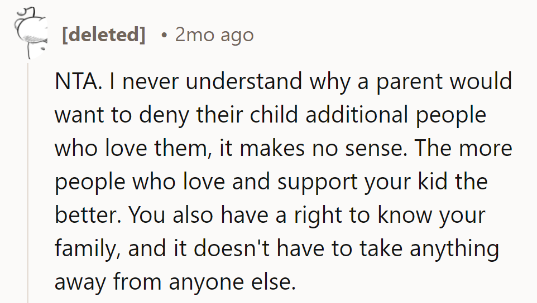
Task: Open the [deleted] username link
Action: (104, 35)
